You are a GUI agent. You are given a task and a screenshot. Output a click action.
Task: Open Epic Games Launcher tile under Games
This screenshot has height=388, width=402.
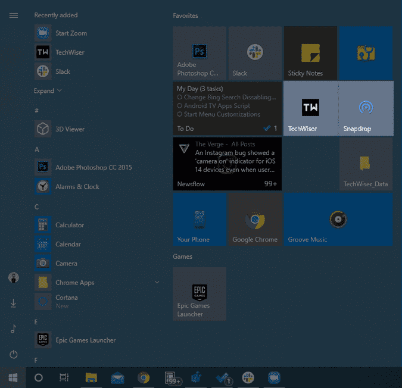pos(200,294)
